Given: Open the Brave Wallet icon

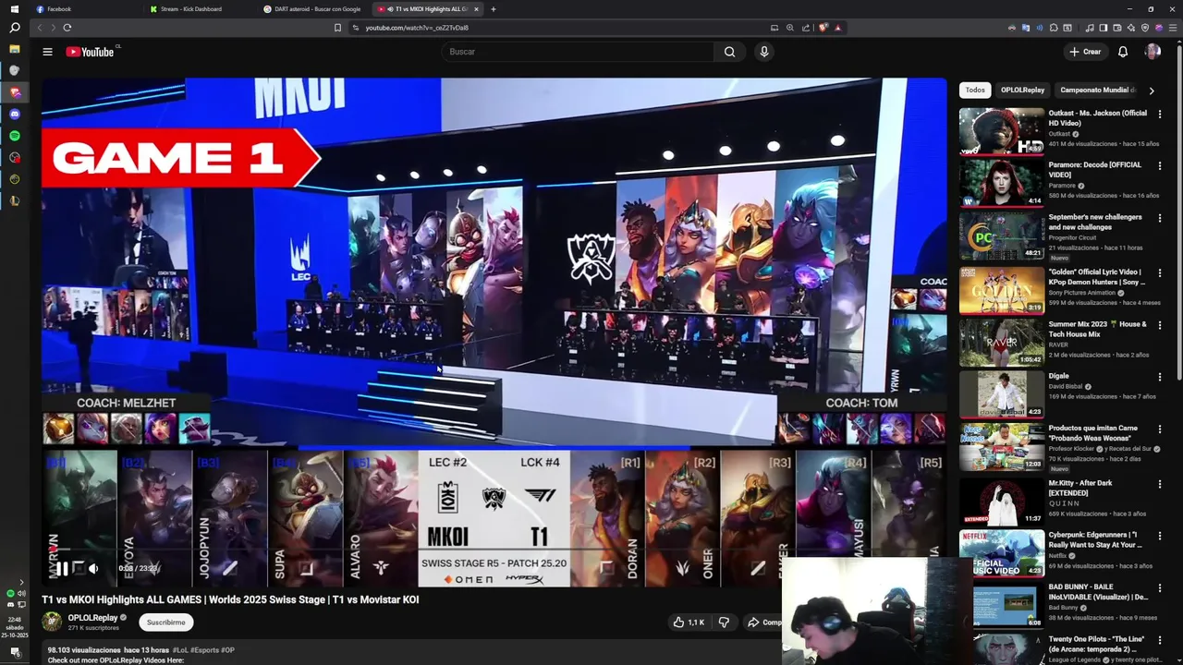Looking at the screenshot, I should [x=1116, y=28].
